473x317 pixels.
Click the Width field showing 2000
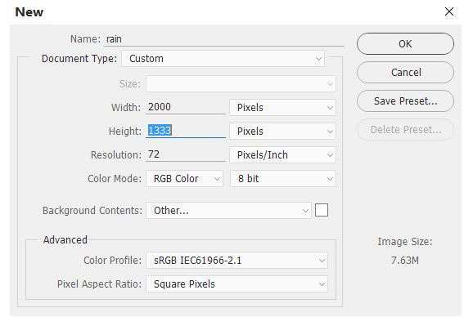pyautogui.click(x=186, y=108)
